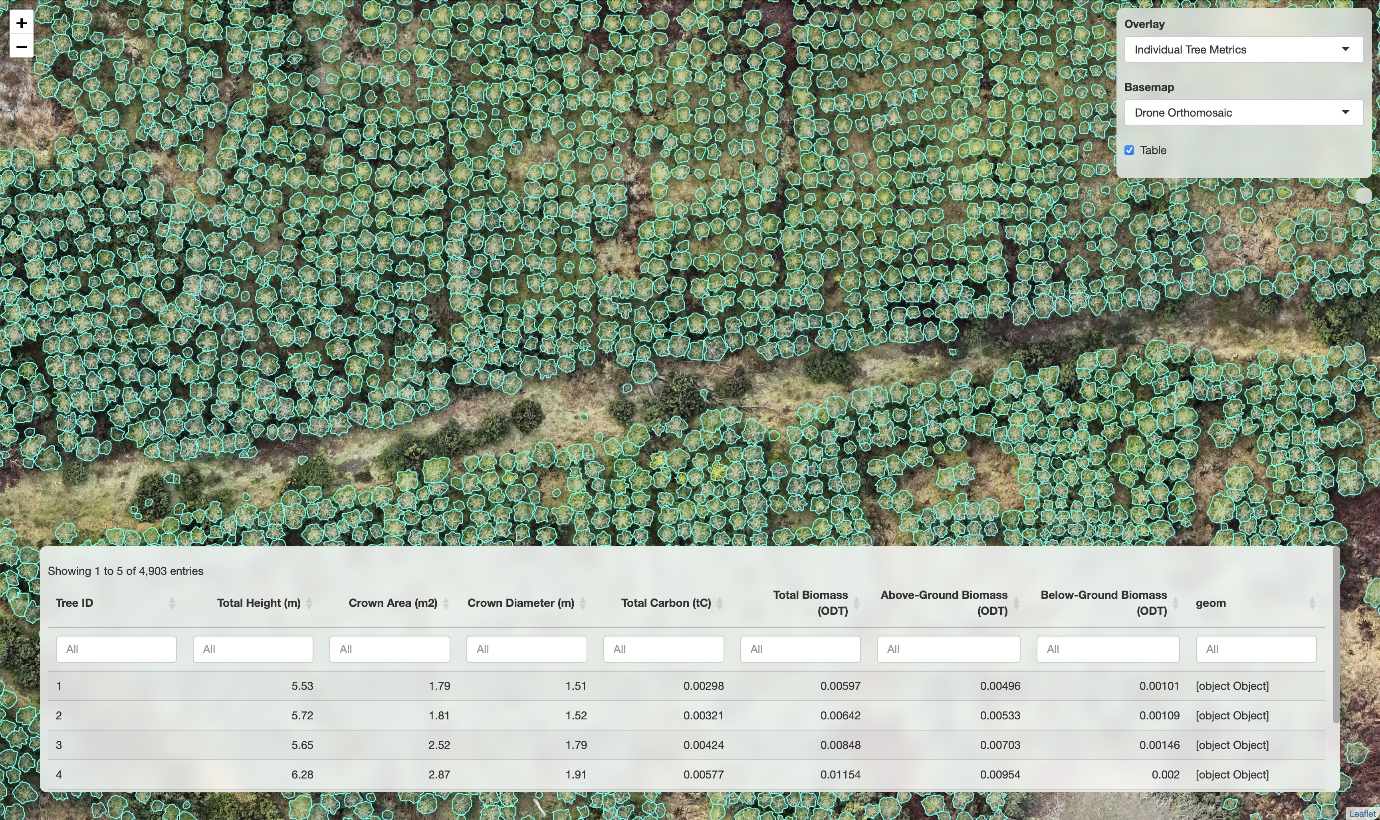Sort by Below-Ground Biomass sort icon
The image size is (1380, 820).
[x=1176, y=603]
